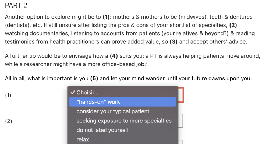Image resolution: width=269 pixels, height=144 pixels.
Task: Click bold (3) before "and accept others' advice"
Action: click(x=173, y=42)
